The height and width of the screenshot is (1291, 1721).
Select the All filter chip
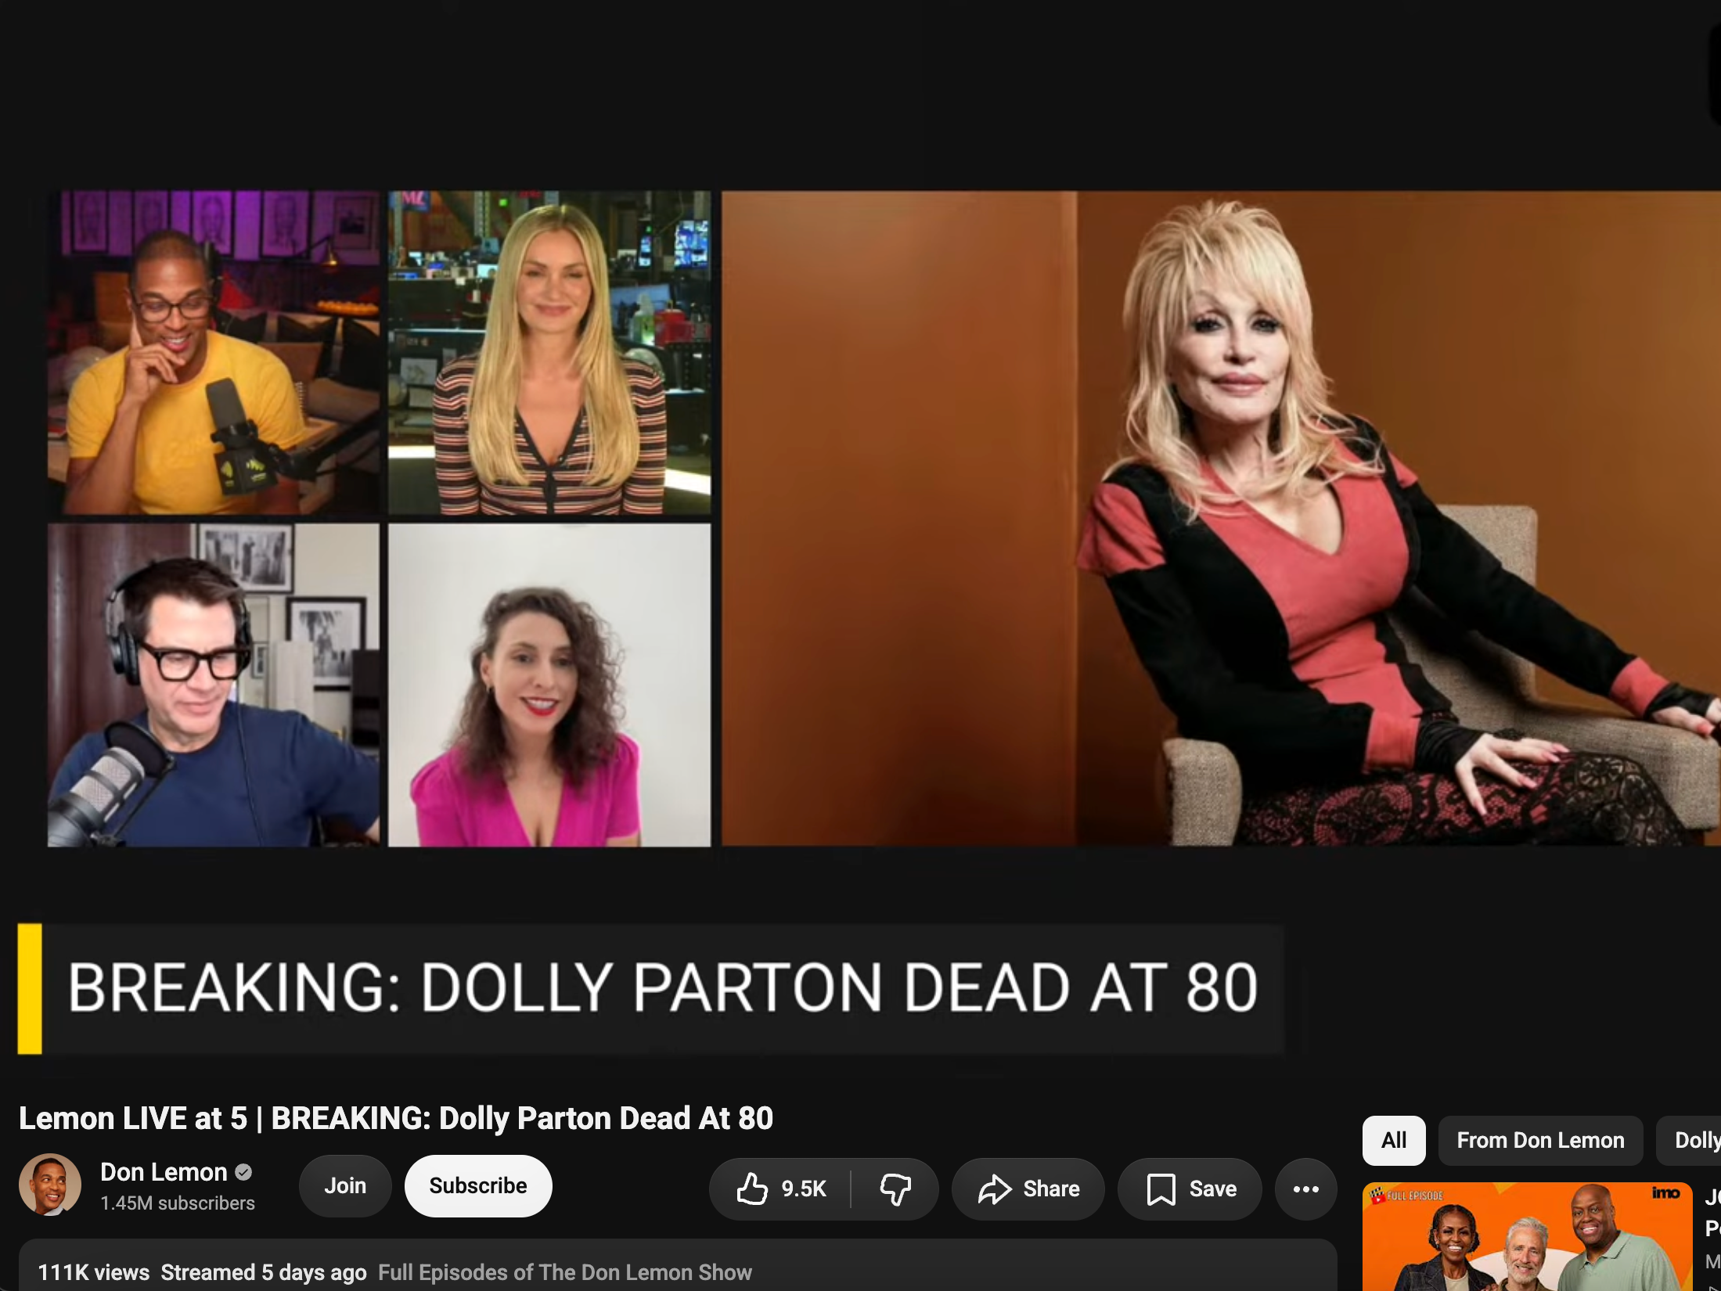click(1394, 1141)
